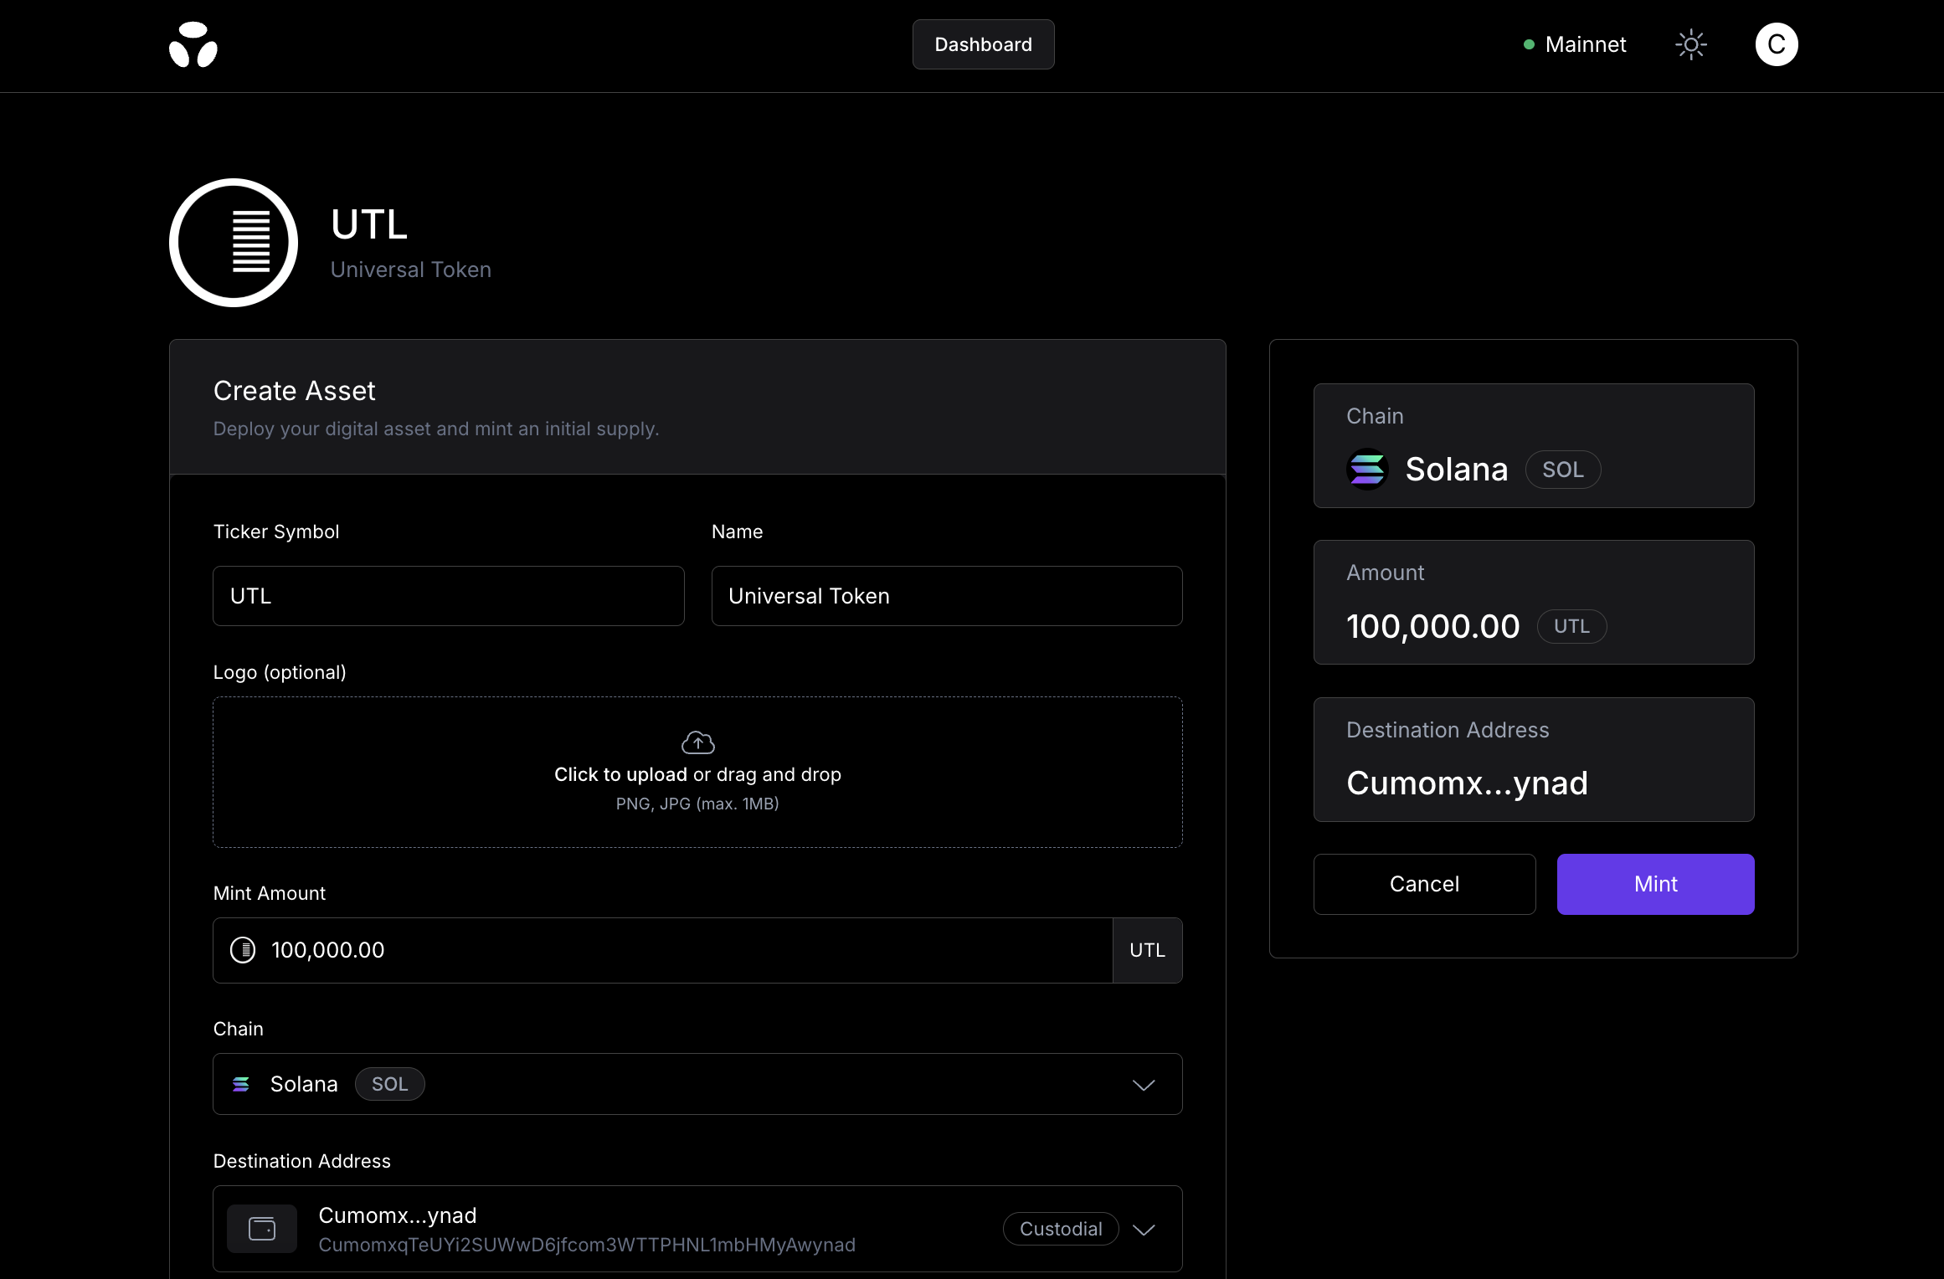Click the Ticker Symbol field containing UTL
1944x1279 pixels.
pyautogui.click(x=449, y=596)
